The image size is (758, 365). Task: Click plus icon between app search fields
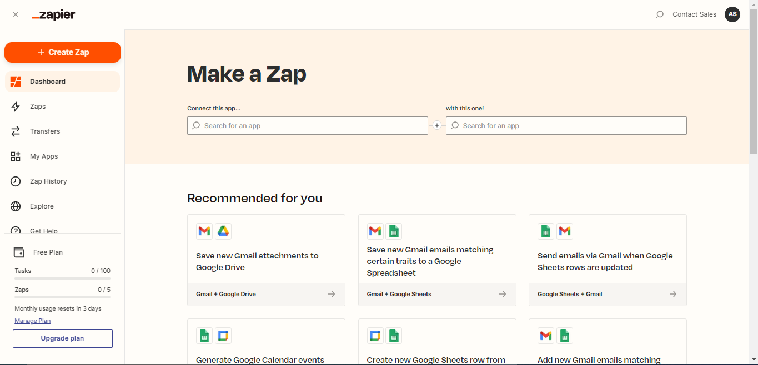(x=437, y=126)
